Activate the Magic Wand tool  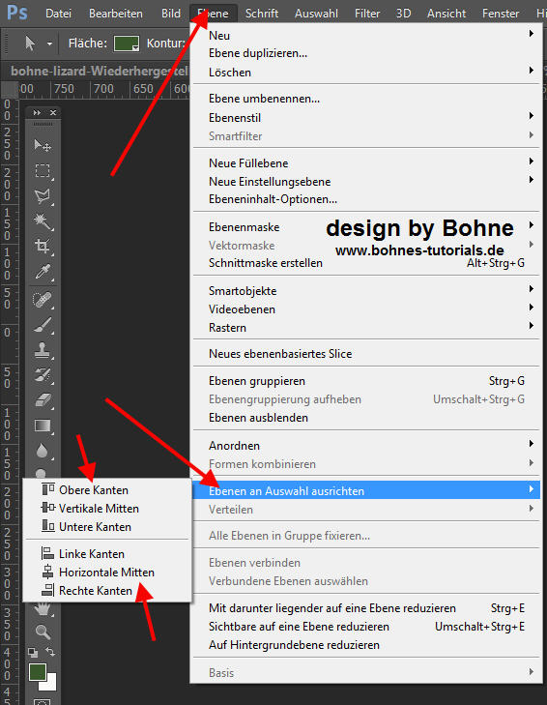[x=43, y=221]
